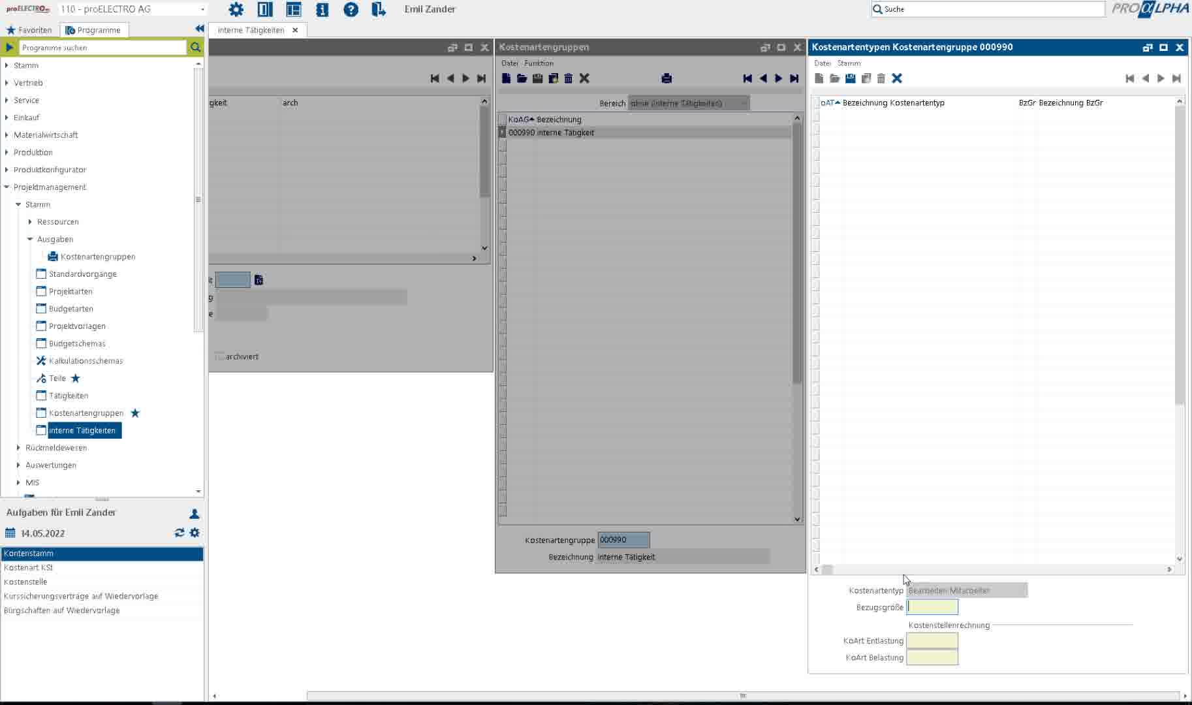
Task: Click the green search magnifier button
Action: pyautogui.click(x=195, y=47)
